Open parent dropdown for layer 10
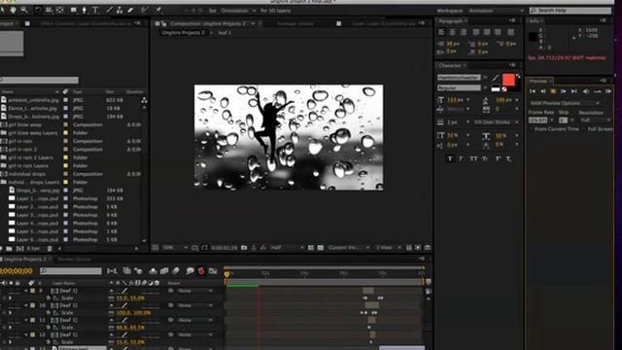This screenshot has height=350, width=622. coord(195,305)
